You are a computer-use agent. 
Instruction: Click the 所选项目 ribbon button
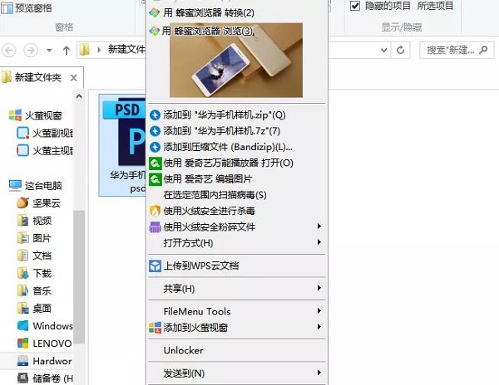pyautogui.click(x=435, y=6)
